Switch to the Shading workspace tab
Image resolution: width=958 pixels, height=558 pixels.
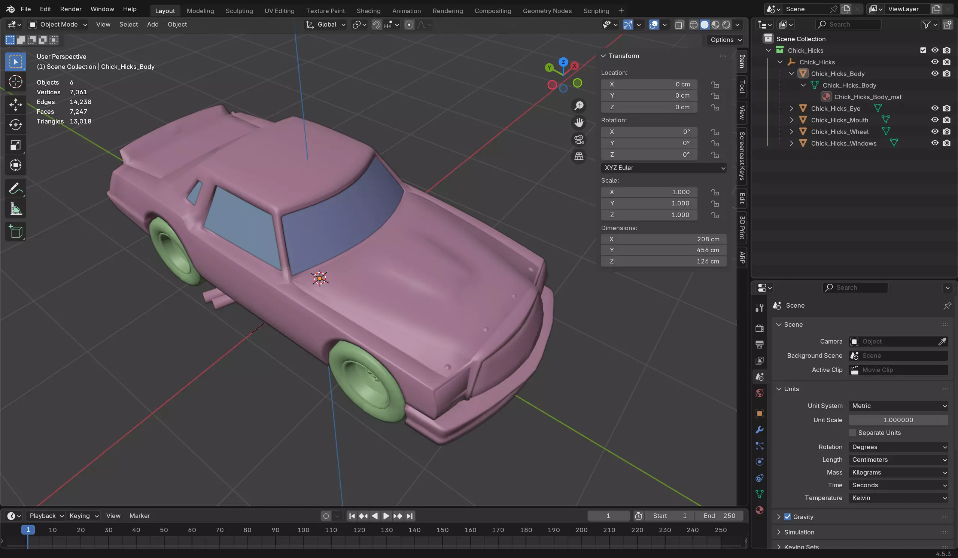click(x=368, y=10)
